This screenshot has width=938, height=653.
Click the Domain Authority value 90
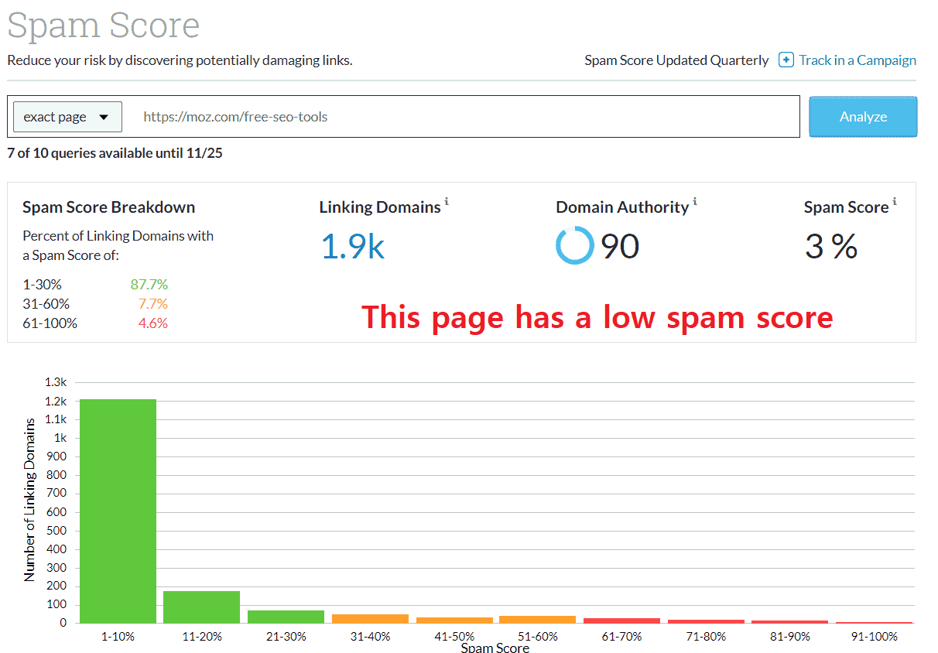[x=620, y=246]
